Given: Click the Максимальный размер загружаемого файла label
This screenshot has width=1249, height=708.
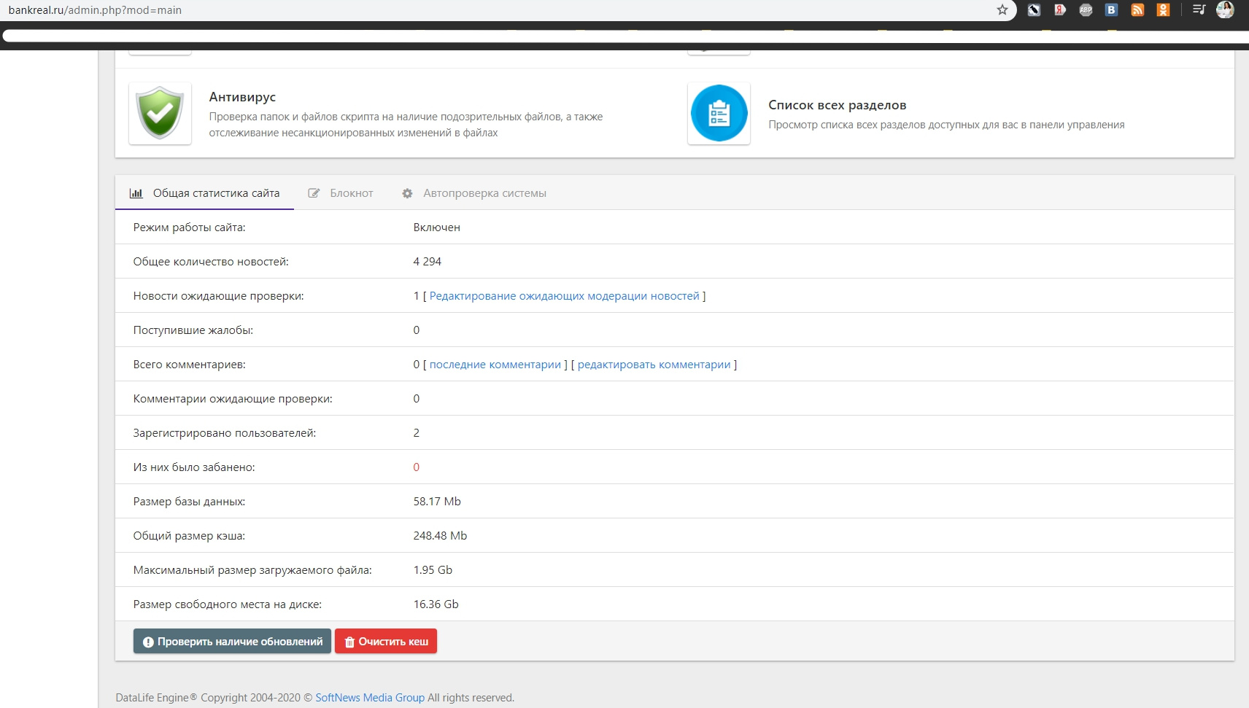Looking at the screenshot, I should coord(252,570).
